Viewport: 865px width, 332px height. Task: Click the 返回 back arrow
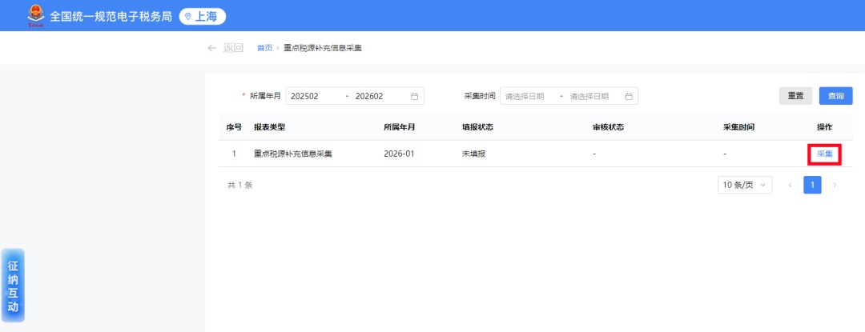(212, 48)
